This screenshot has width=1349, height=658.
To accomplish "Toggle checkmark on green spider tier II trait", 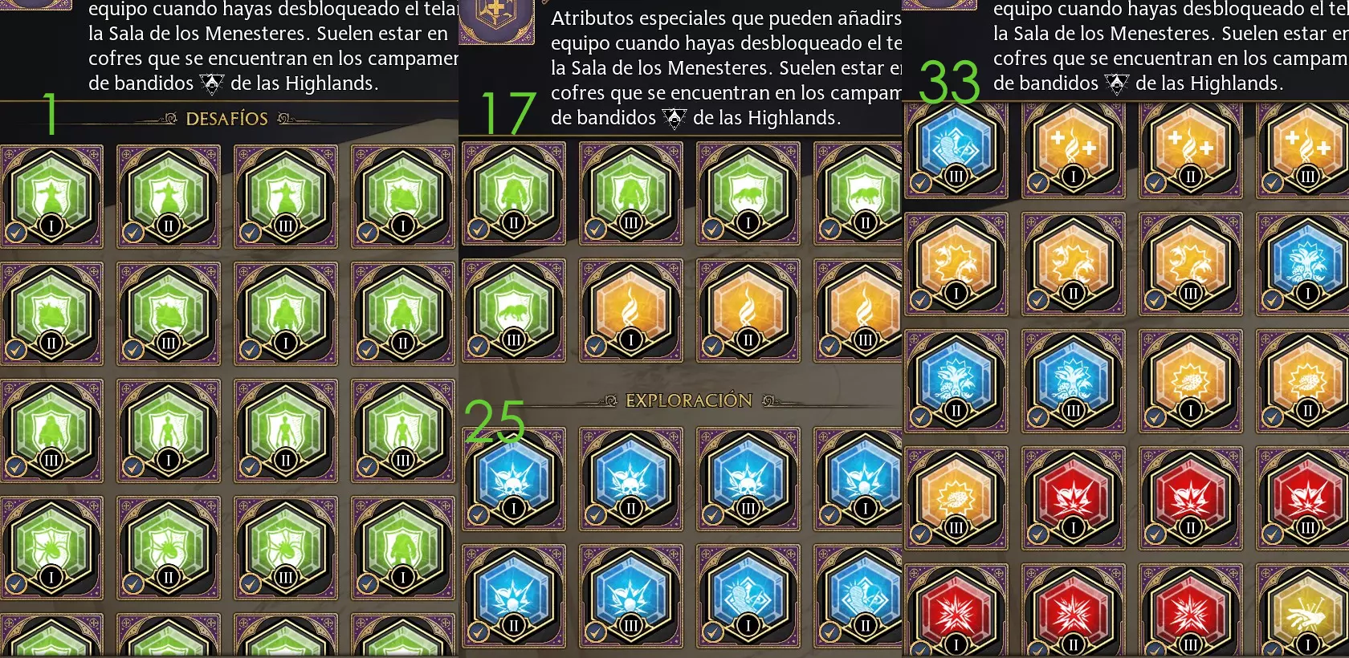I will tap(133, 583).
